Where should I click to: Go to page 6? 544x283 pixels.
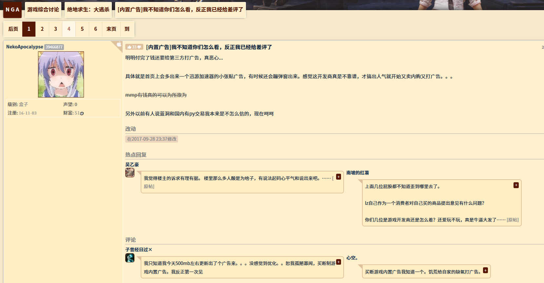point(96,29)
